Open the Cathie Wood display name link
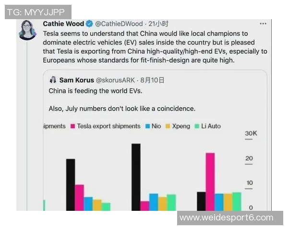The height and width of the screenshot is (230, 288). [x=63, y=23]
